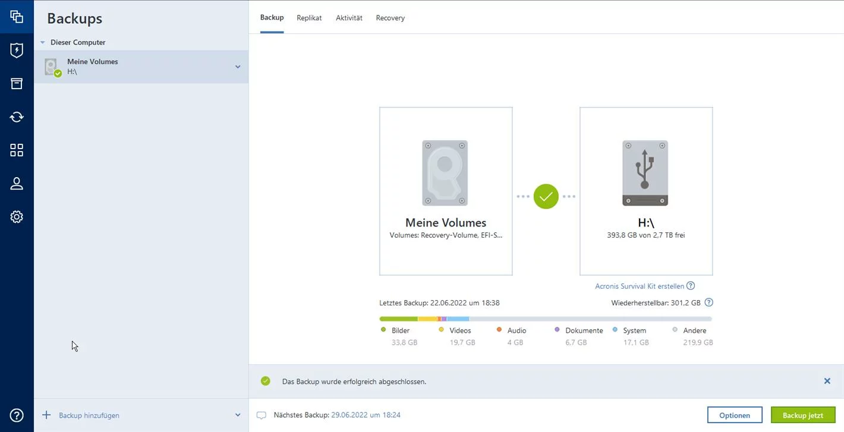Open the Archive section icon
The image size is (844, 432).
(17, 83)
